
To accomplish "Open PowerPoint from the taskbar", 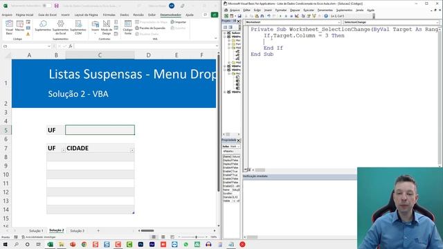I will coord(73,244).
